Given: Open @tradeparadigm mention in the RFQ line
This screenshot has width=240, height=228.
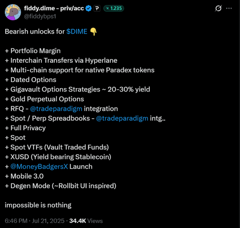Looking at the screenshot, I should click(56, 109).
